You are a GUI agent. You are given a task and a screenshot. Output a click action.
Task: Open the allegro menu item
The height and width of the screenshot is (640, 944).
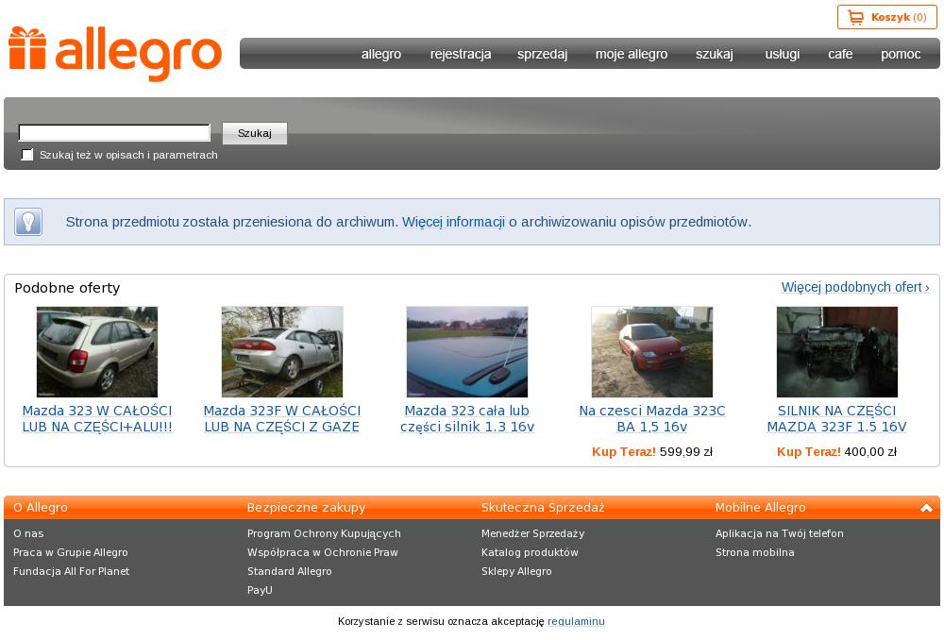(381, 54)
